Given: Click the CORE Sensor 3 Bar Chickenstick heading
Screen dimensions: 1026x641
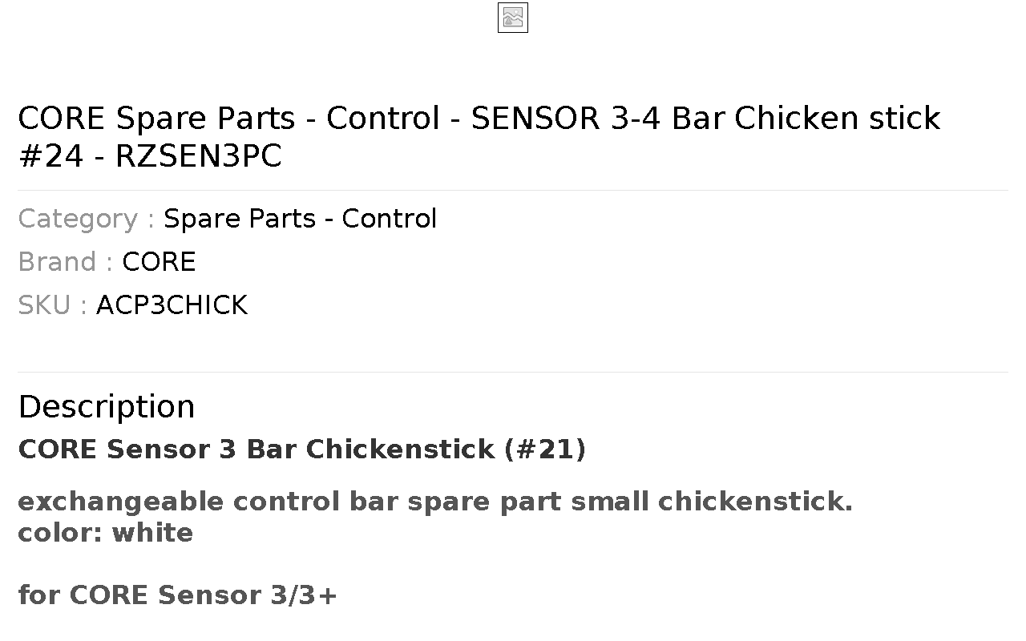Looking at the screenshot, I should (x=302, y=450).
